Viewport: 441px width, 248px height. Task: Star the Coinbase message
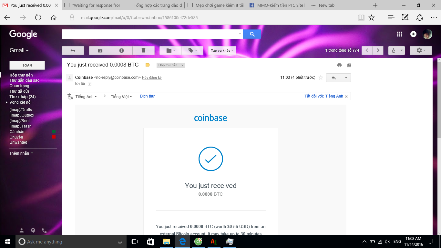click(x=321, y=77)
